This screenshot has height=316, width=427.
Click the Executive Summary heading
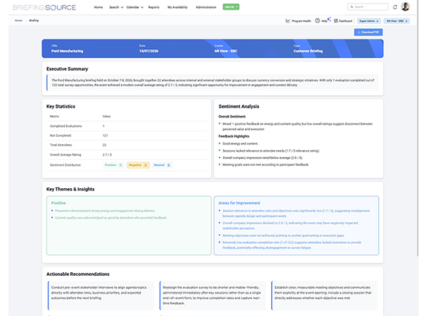[68, 69]
